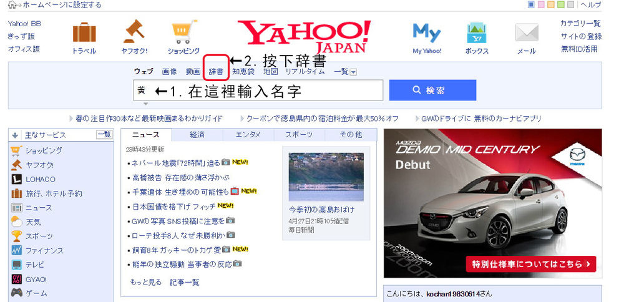Click camera icon beside 能年の独立騒動 headline
This screenshot has height=302, width=639.
pyautogui.click(x=237, y=264)
